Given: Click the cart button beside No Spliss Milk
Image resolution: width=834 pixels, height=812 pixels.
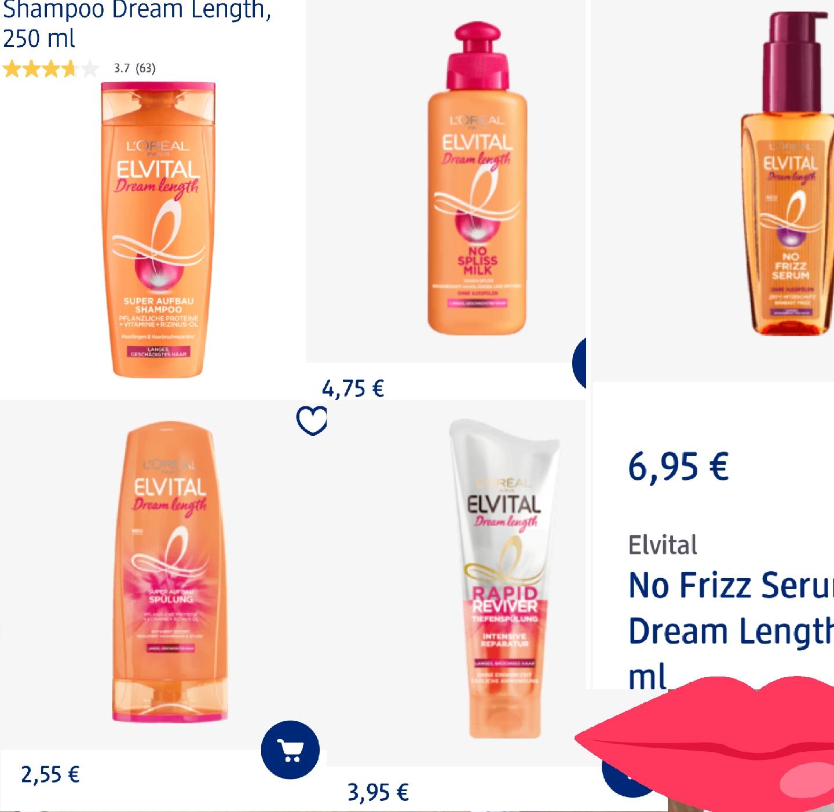Looking at the screenshot, I should (579, 363).
